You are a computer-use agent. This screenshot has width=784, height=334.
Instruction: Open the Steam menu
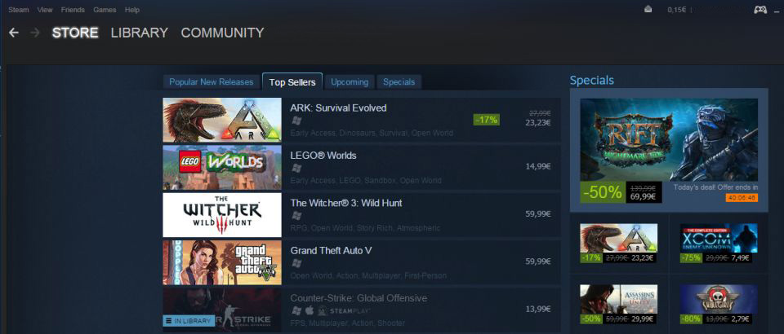click(19, 10)
